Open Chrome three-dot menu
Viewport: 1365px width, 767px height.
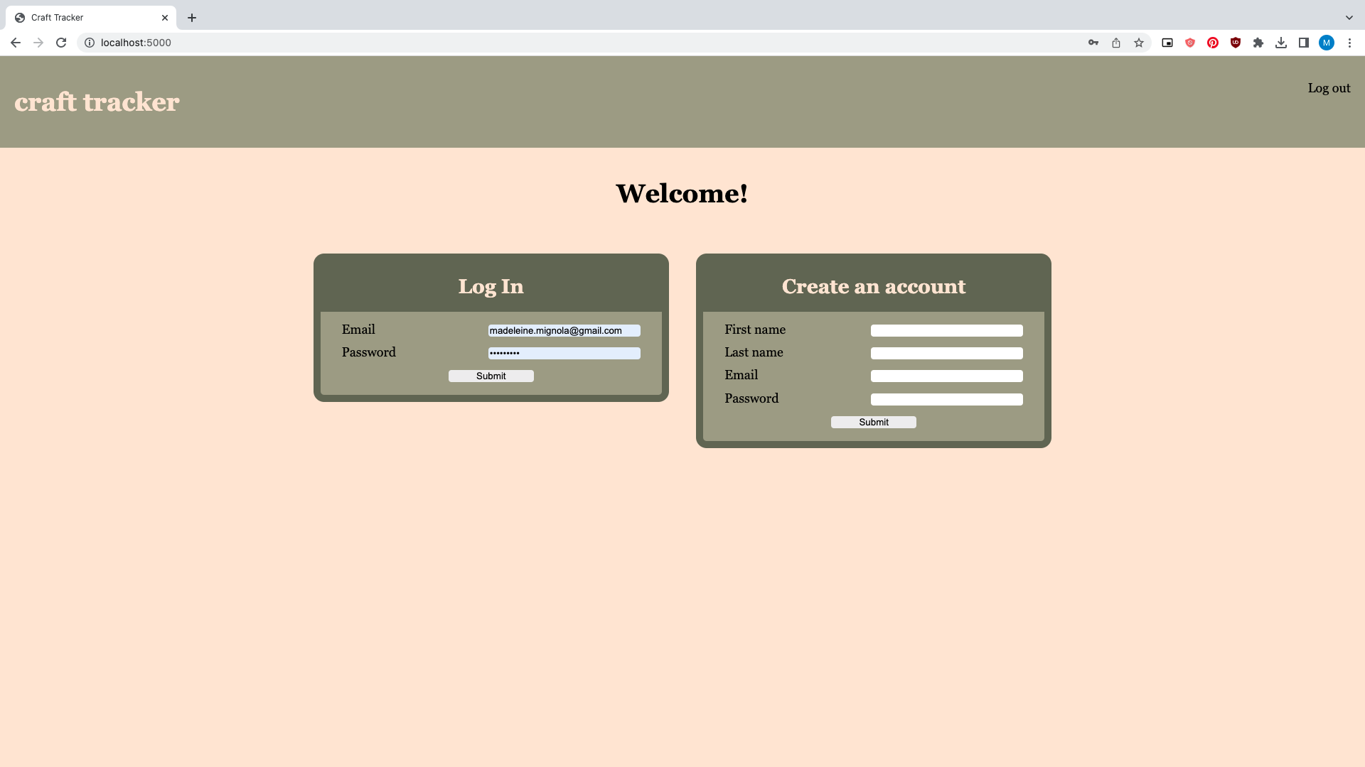point(1349,43)
